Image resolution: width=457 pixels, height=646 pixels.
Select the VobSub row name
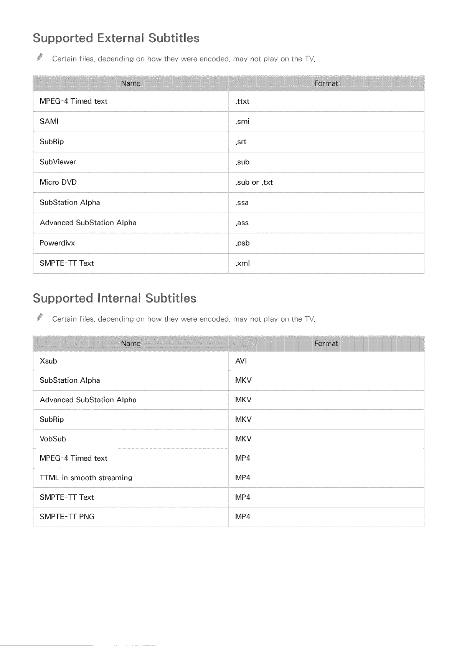point(53,439)
